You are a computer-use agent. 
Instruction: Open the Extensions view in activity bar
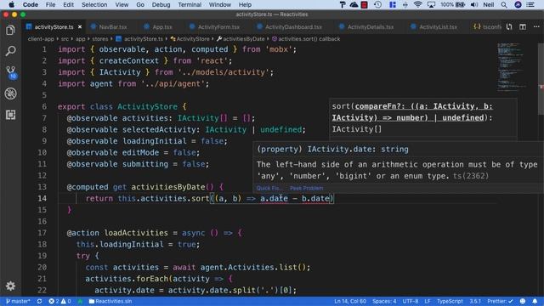[x=10, y=115]
